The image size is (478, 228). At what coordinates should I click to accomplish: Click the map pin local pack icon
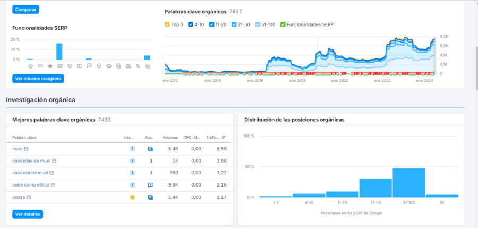click(x=99, y=66)
